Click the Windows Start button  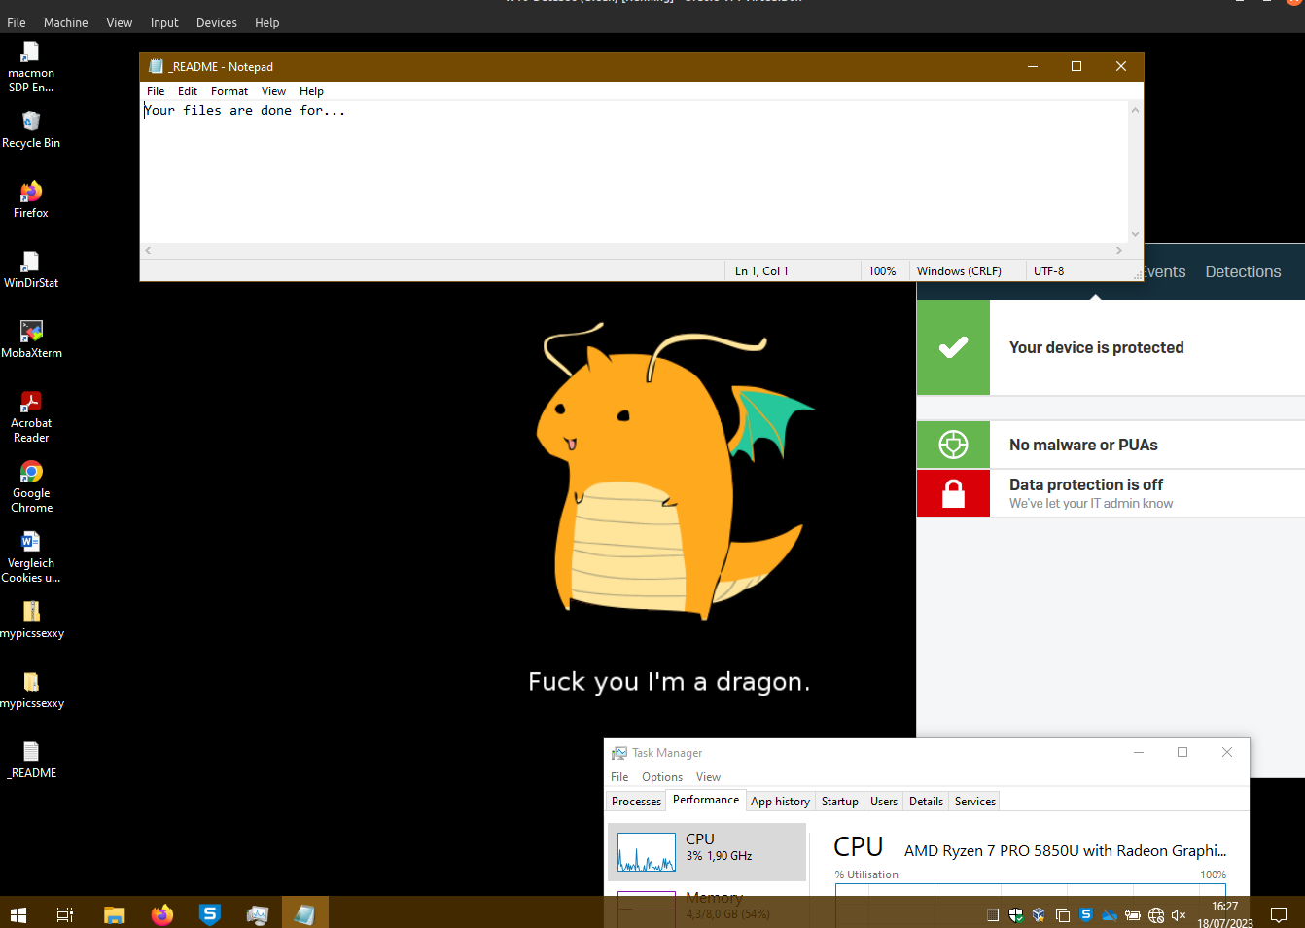click(18, 914)
